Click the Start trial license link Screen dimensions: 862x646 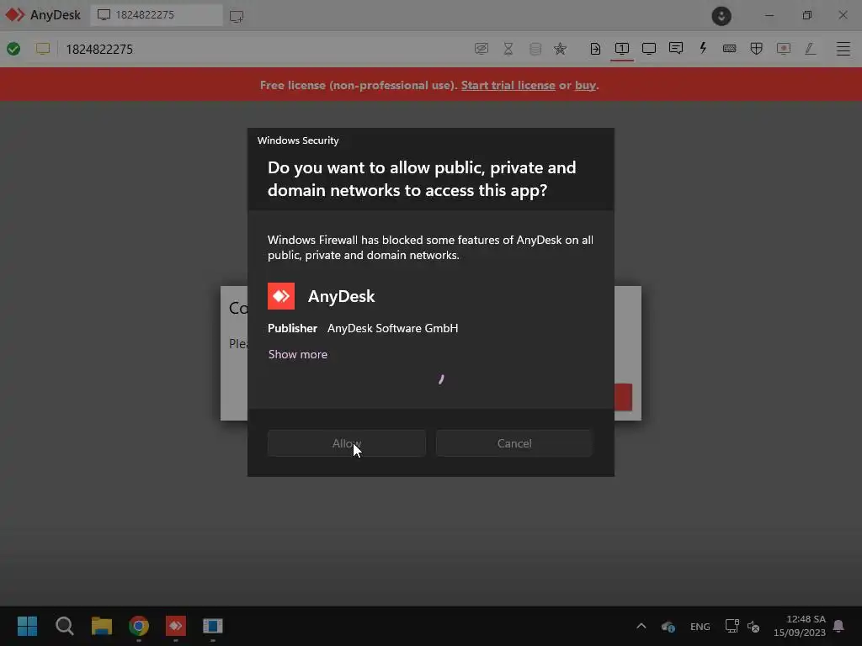[508, 85]
